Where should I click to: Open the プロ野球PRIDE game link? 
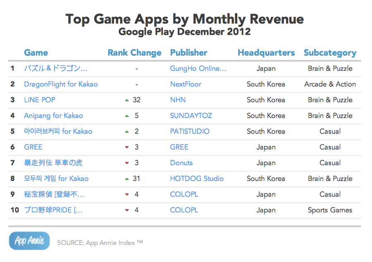click(53, 210)
